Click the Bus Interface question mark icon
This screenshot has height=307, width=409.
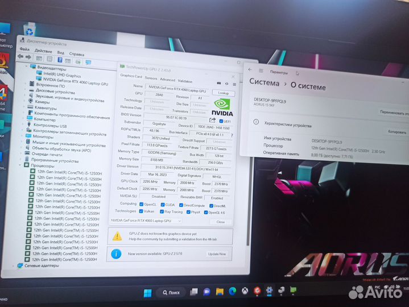coord(232,135)
